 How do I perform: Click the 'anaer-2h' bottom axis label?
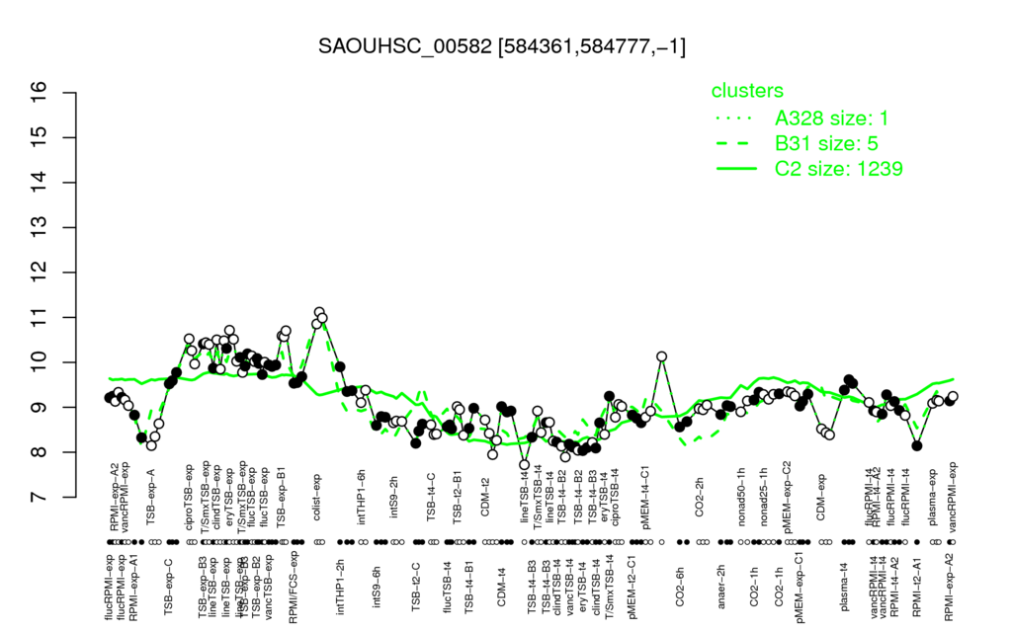tap(722, 587)
